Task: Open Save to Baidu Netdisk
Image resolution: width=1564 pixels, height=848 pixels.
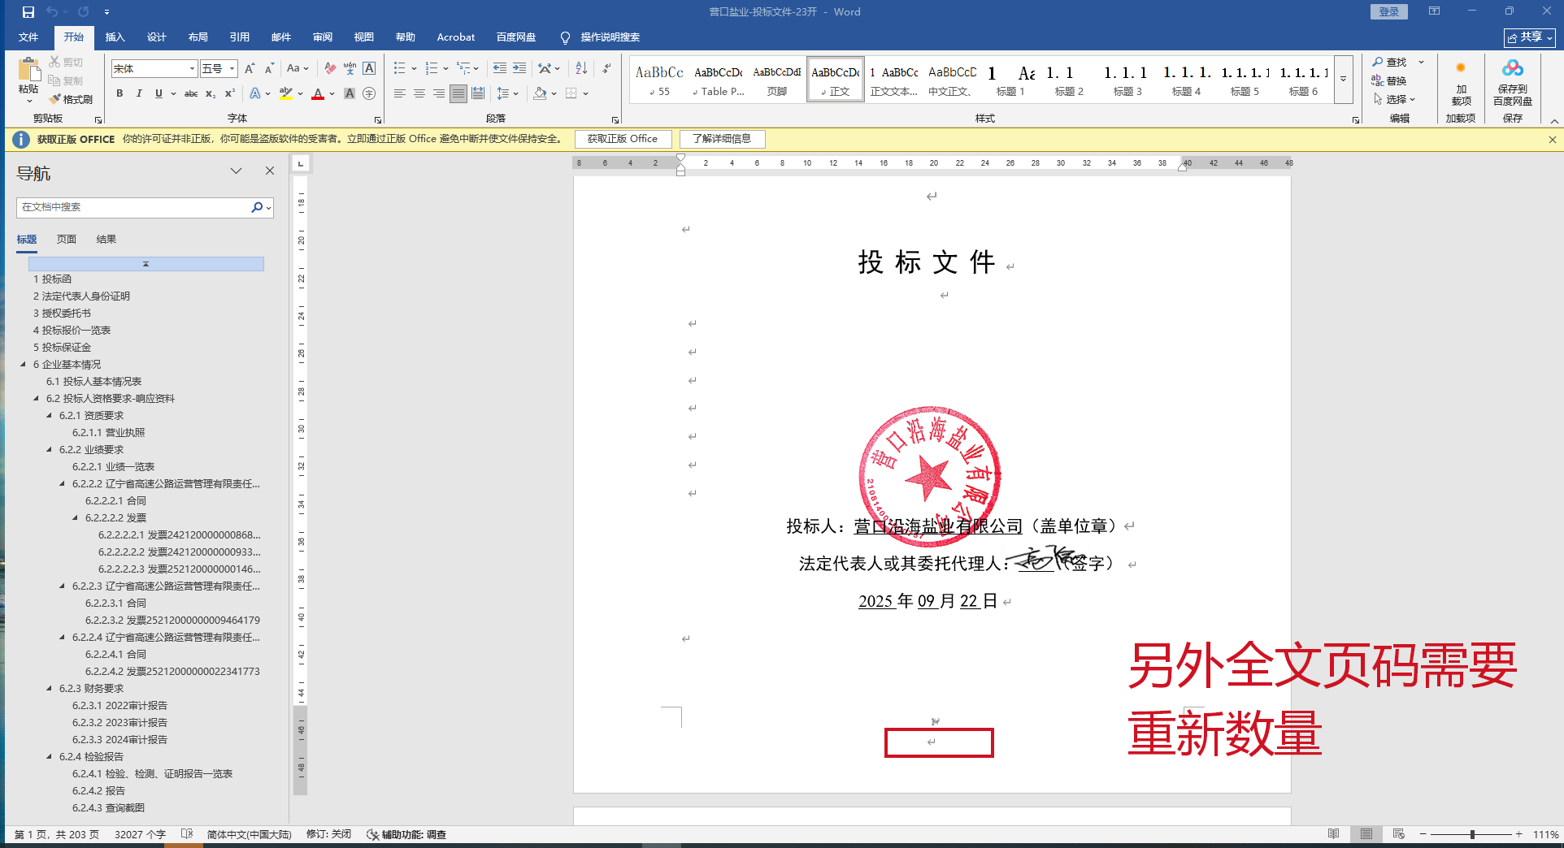Action: pos(1512,82)
